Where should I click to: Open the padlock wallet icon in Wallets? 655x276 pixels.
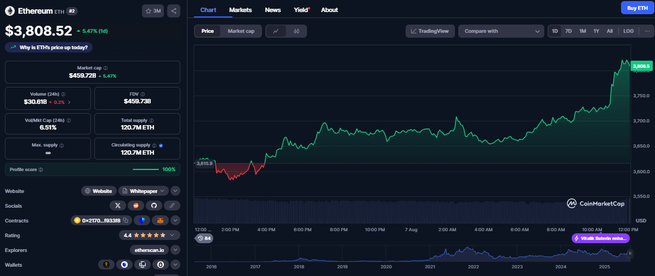(161, 265)
